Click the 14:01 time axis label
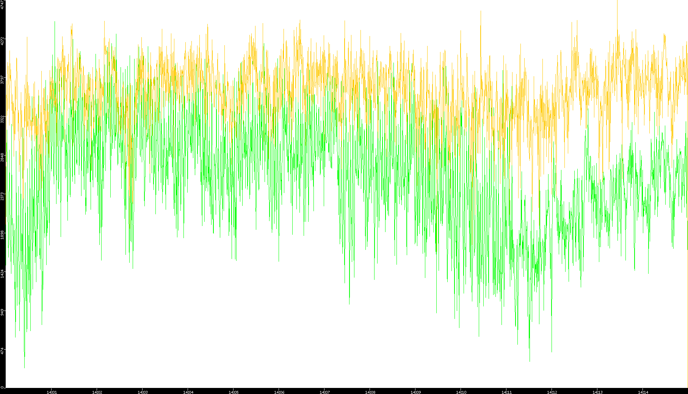 tap(52, 392)
